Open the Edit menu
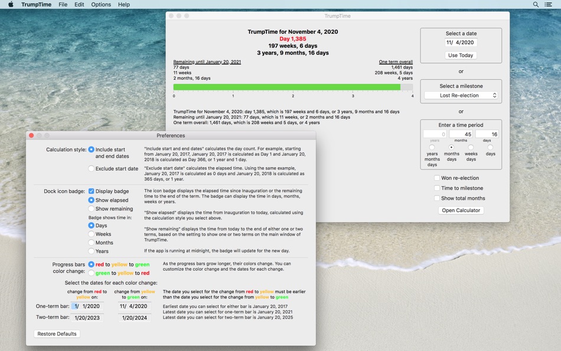 click(79, 4)
